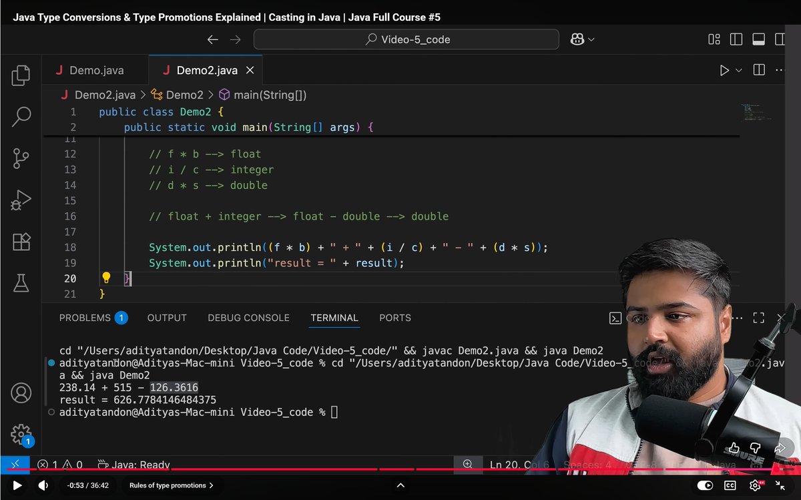This screenshot has width=801, height=500.
Task: Expand the Rules of type promotions chapter
Action: (172, 485)
